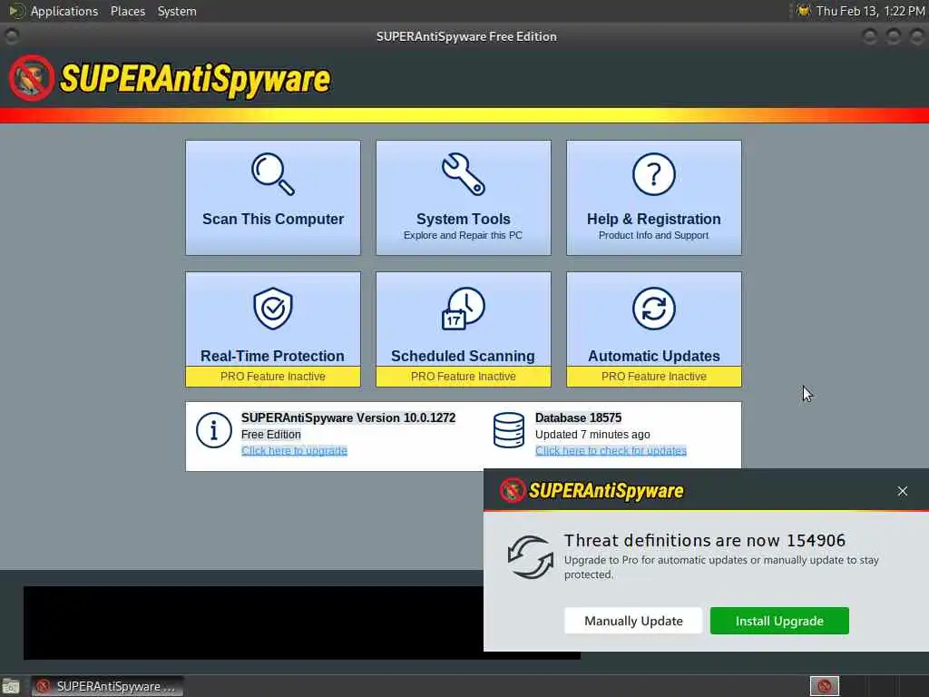
Task: Click PRO Feature Inactive under Automatic Updates
Action: (653, 377)
